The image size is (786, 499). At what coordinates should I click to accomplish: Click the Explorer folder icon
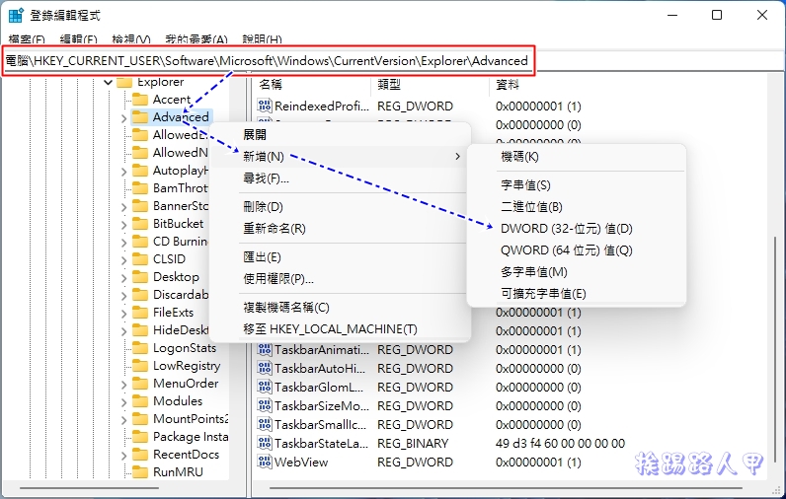pyautogui.click(x=124, y=82)
